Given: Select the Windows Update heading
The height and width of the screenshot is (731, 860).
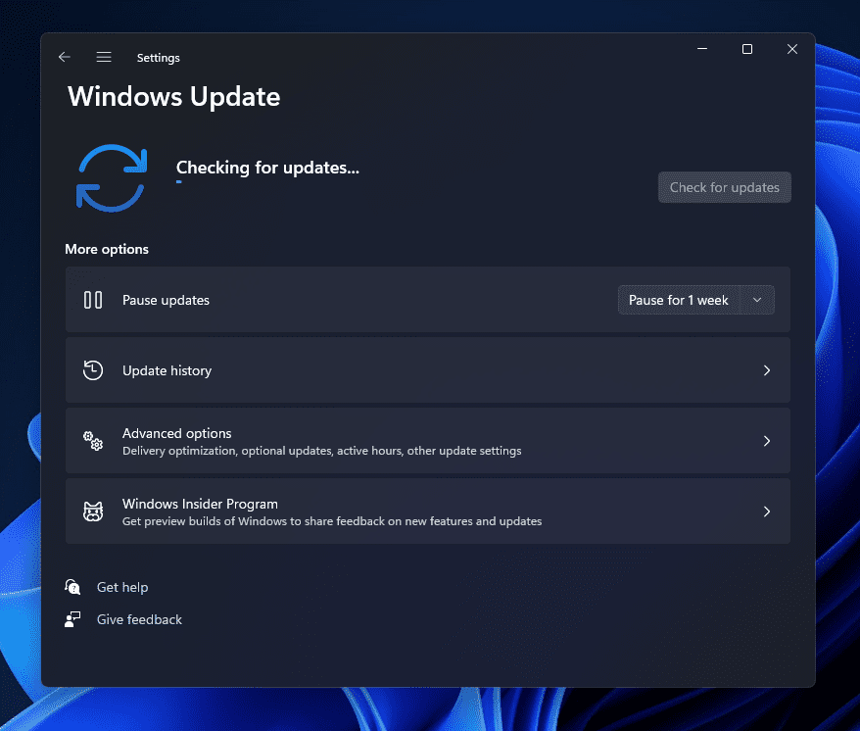Looking at the screenshot, I should (x=173, y=96).
